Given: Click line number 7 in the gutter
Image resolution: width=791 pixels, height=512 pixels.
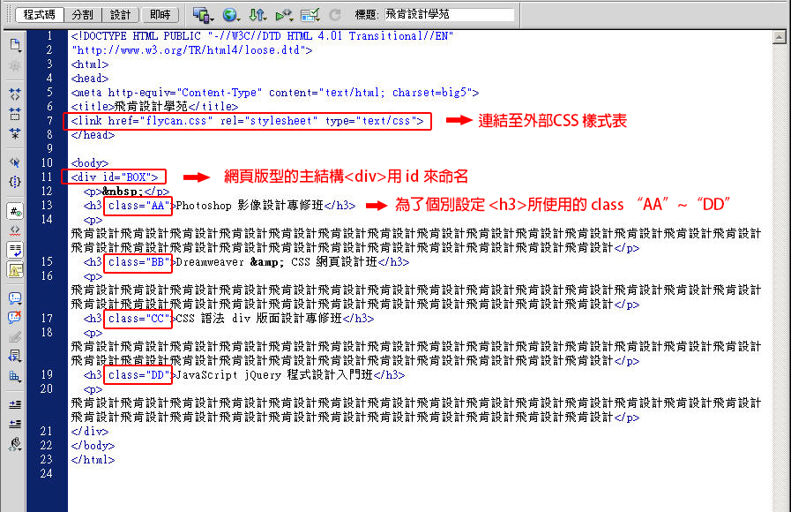Looking at the screenshot, I should [x=49, y=121].
